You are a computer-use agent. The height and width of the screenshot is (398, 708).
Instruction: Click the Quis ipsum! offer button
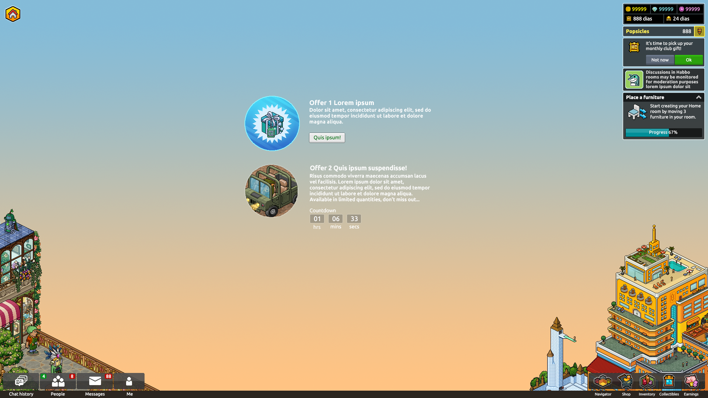click(x=327, y=137)
